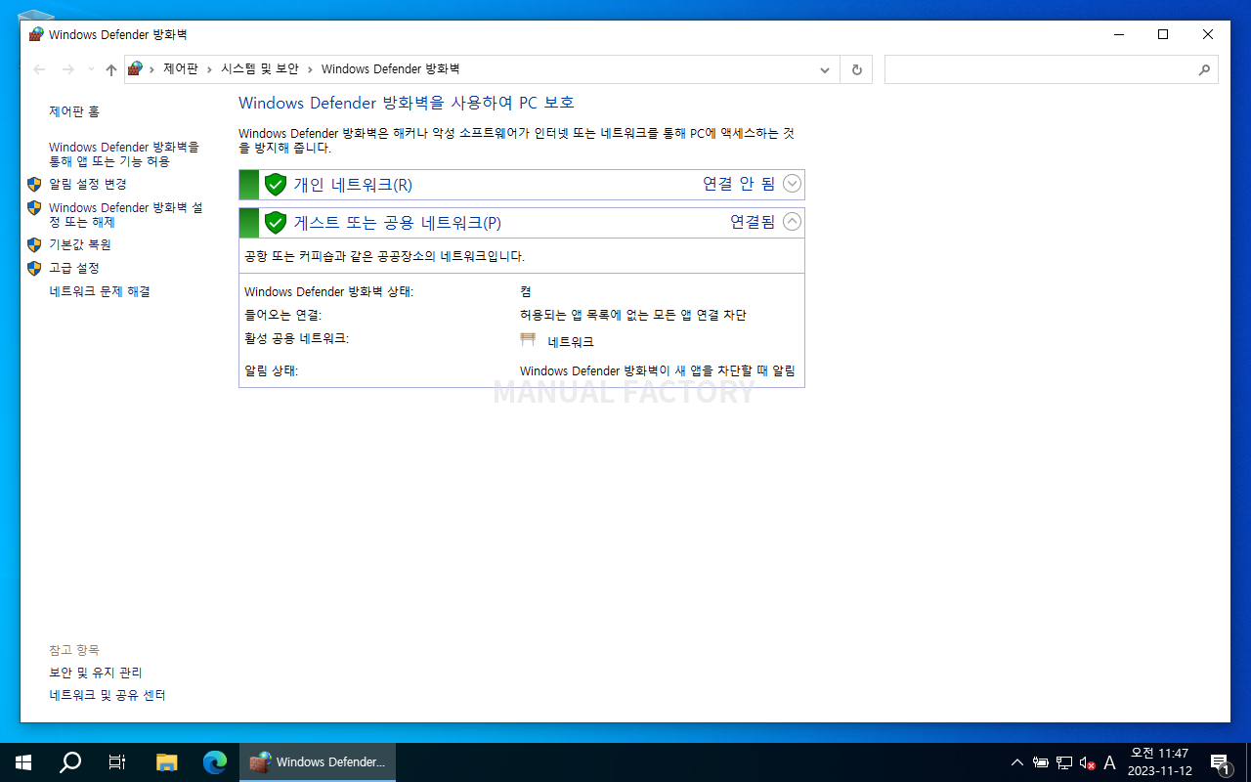Click green shield icon of 개인 네트워크

coord(276,185)
